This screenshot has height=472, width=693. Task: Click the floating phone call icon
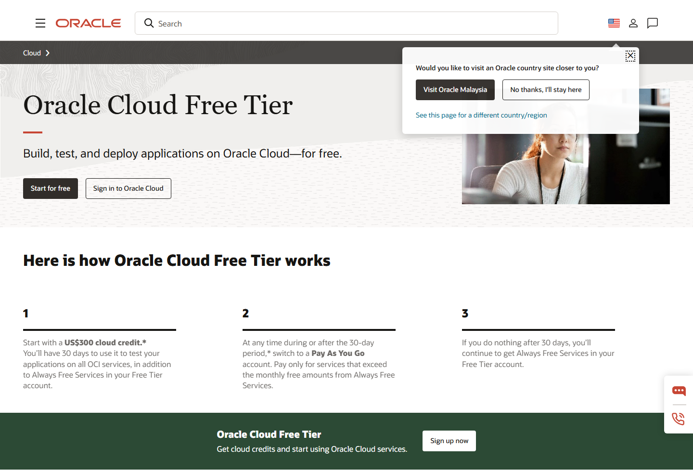679,419
